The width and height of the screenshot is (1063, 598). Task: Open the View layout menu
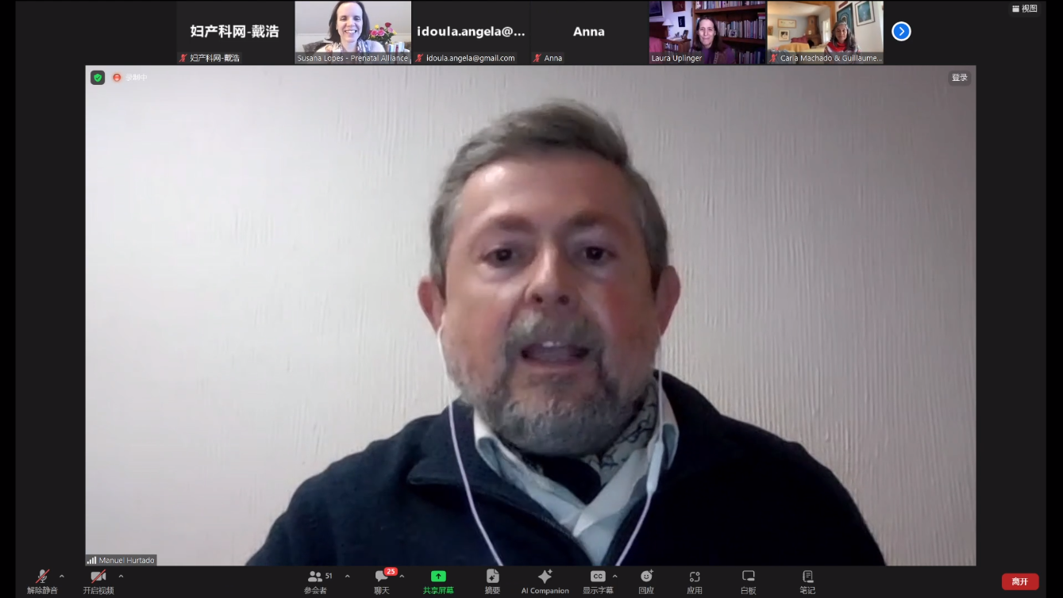[x=1025, y=9]
